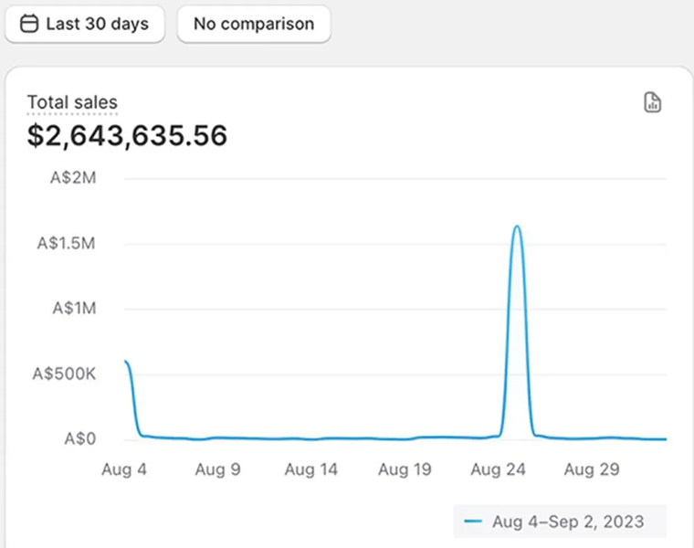Click the starting spike of the sales line
The image size is (694, 548).
coord(126,363)
